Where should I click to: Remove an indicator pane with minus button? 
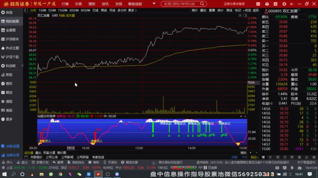(256, 153)
